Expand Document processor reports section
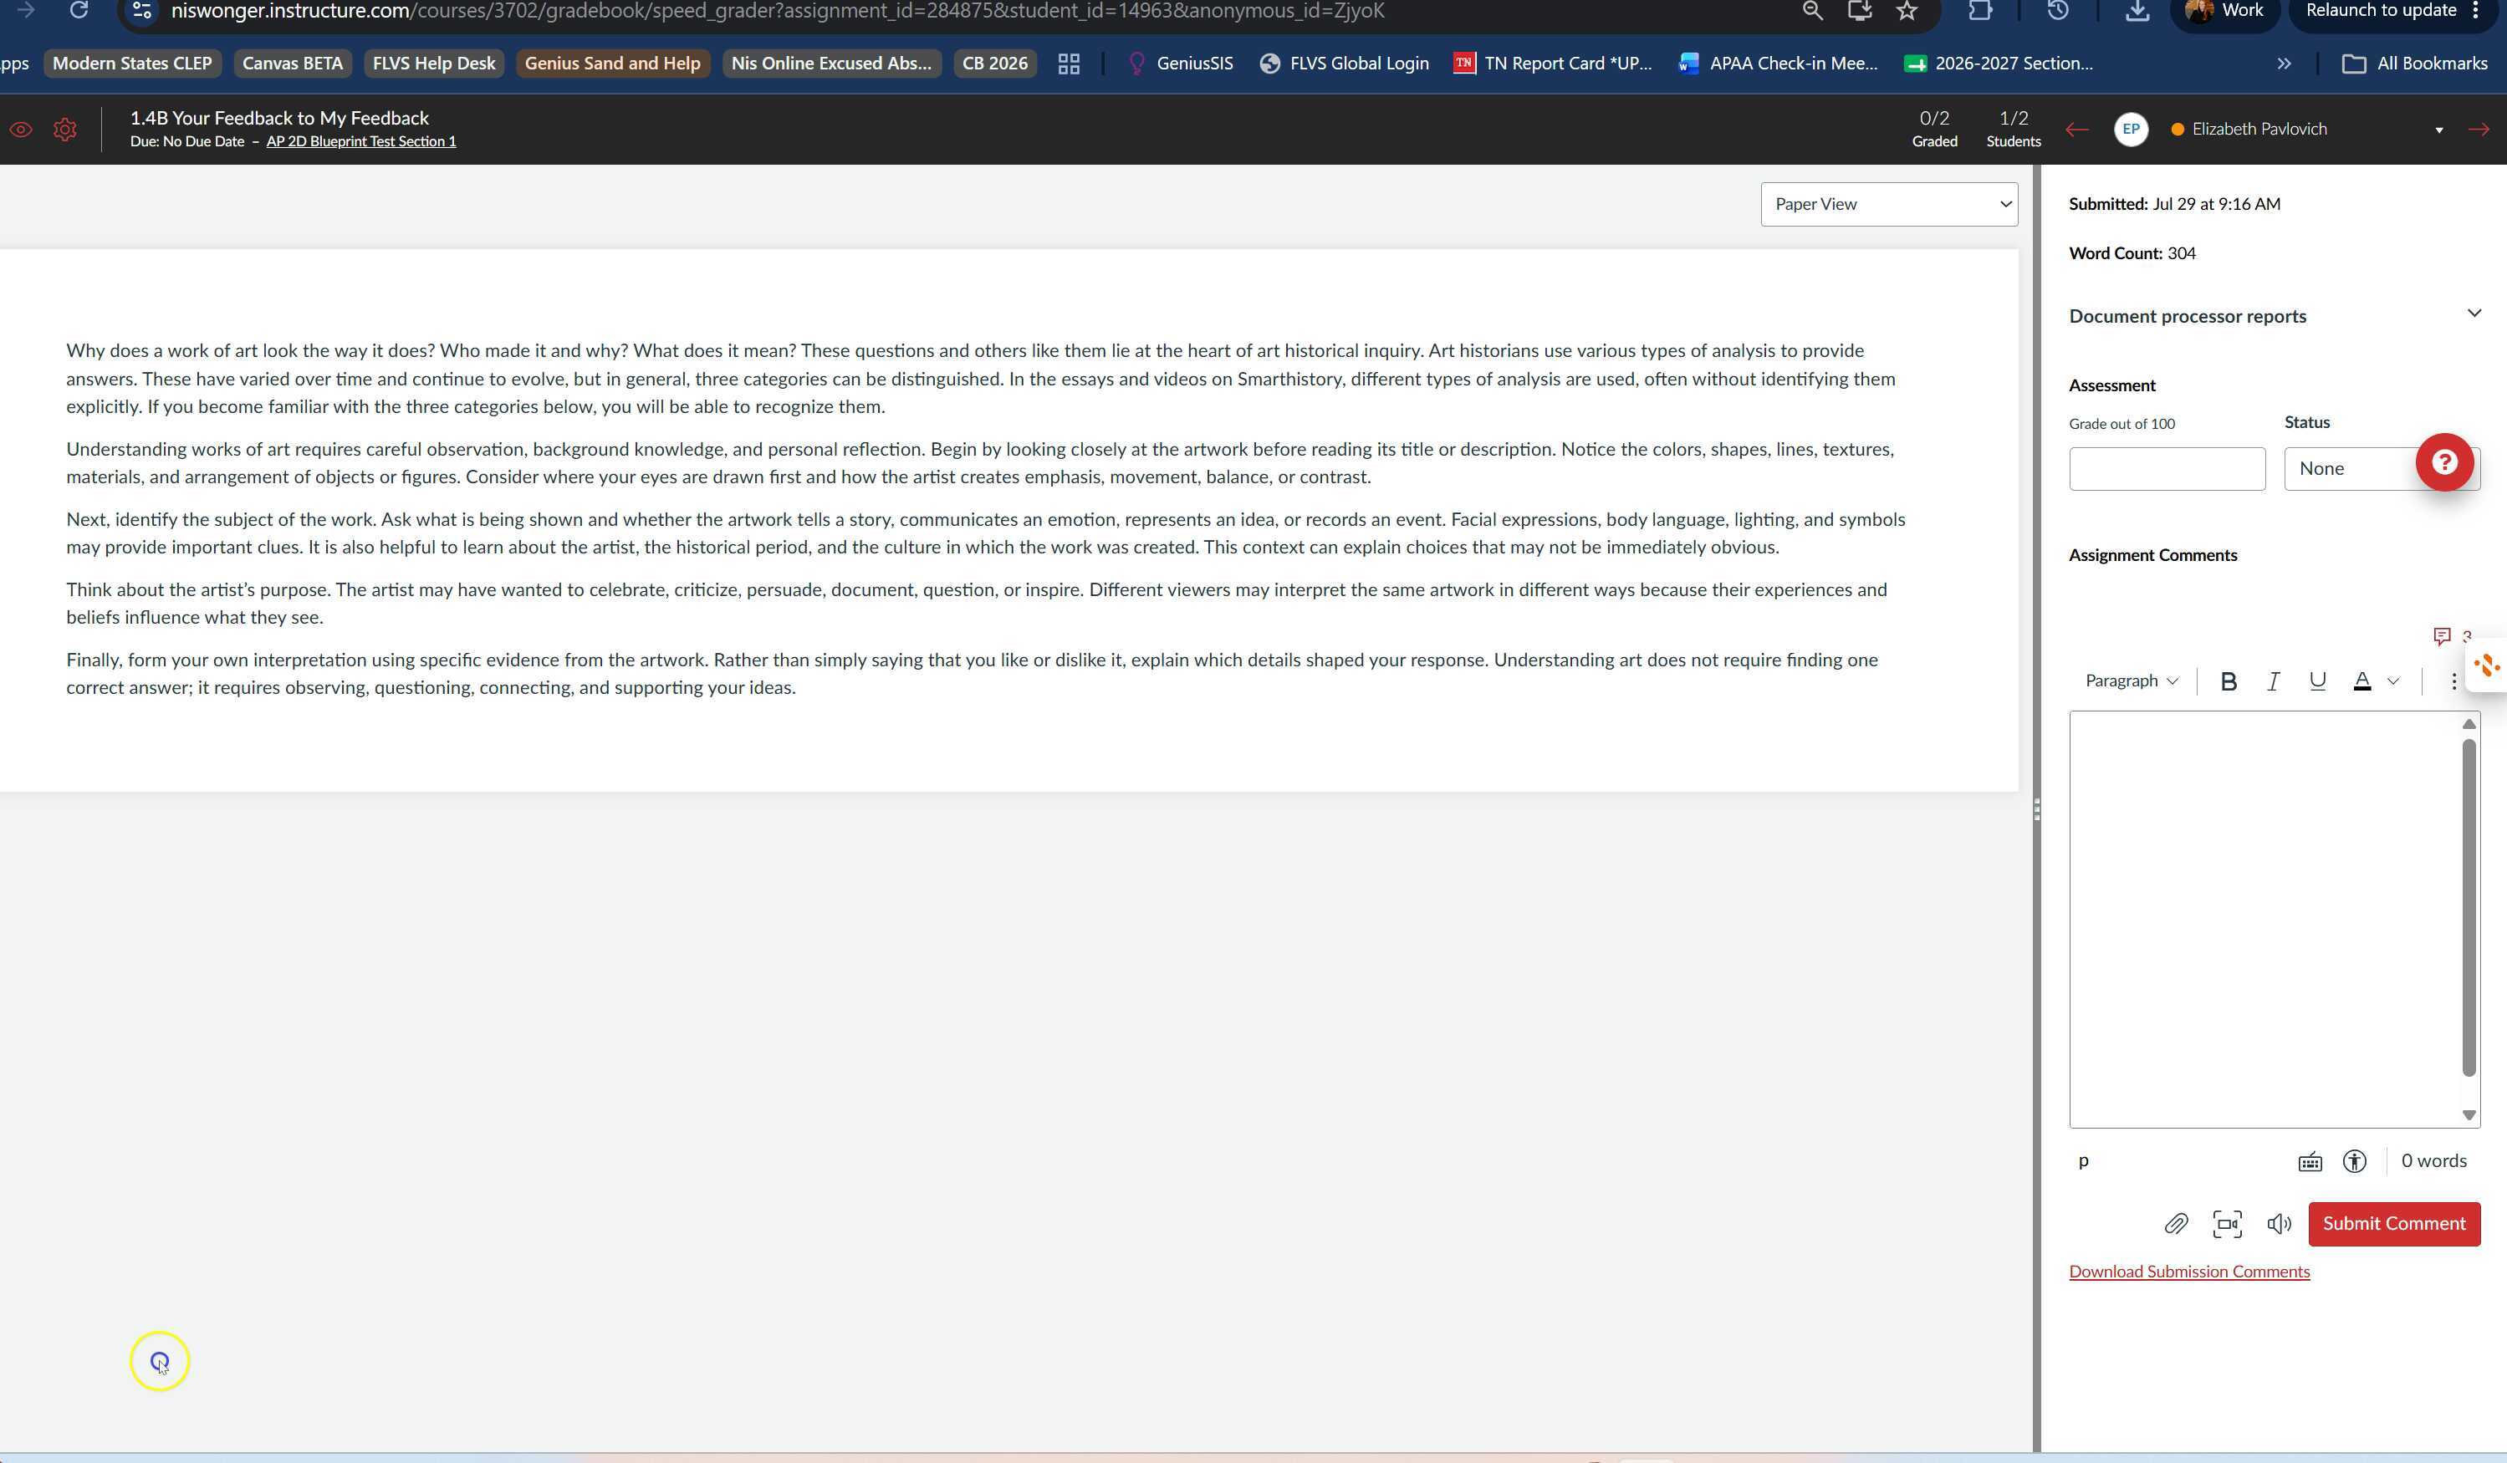Screen dimensions: 2507x1463 point(2474,314)
